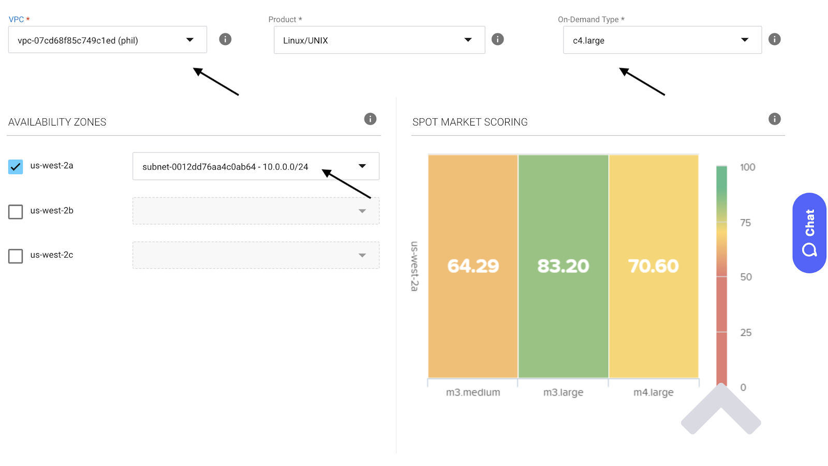The width and height of the screenshot is (828, 466).
Task: Select the m3.medium 64.29 score cell
Action: click(x=473, y=266)
